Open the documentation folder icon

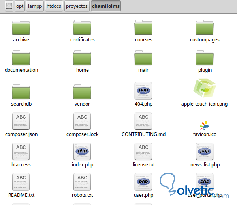coord(21,58)
